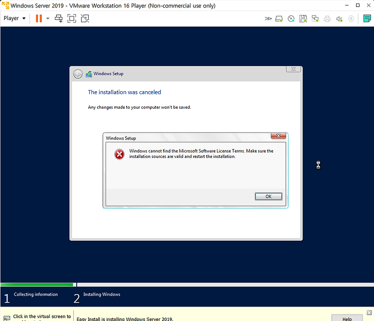Click 'Installing Windows' step label

[x=102, y=294]
